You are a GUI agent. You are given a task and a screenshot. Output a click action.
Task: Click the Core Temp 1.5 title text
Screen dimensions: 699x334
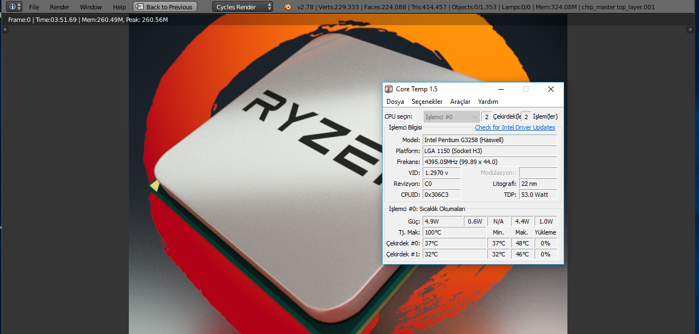[417, 89]
